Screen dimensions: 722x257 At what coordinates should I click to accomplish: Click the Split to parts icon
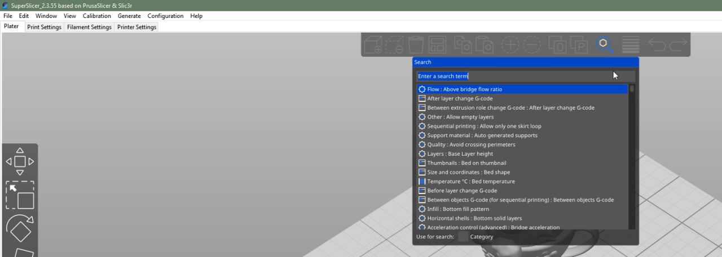[x=579, y=44]
